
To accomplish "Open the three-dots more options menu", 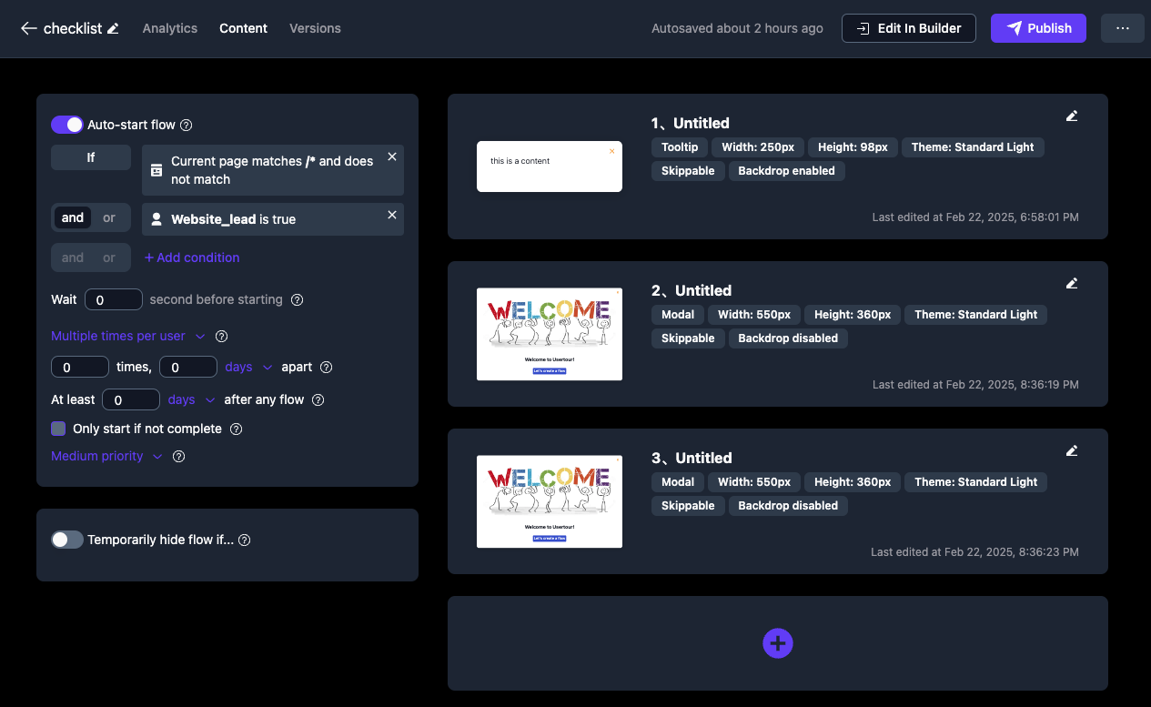I will [1122, 28].
